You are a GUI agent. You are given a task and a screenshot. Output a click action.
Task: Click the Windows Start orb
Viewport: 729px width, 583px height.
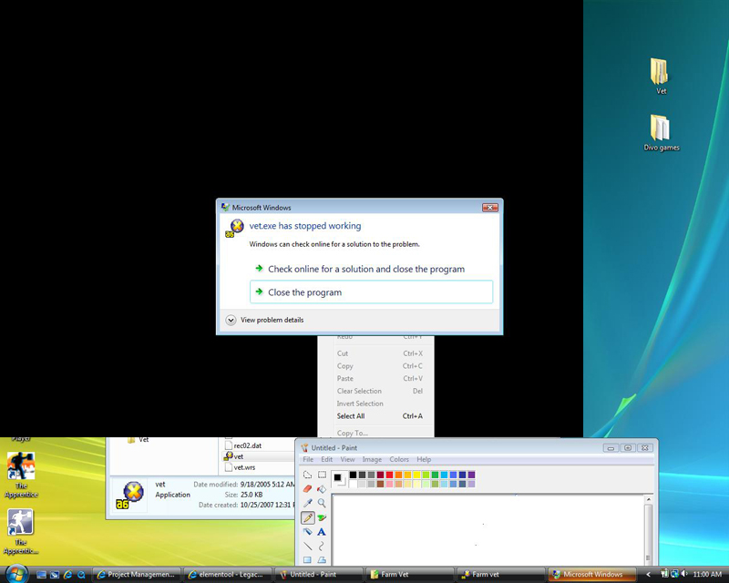click(x=16, y=574)
